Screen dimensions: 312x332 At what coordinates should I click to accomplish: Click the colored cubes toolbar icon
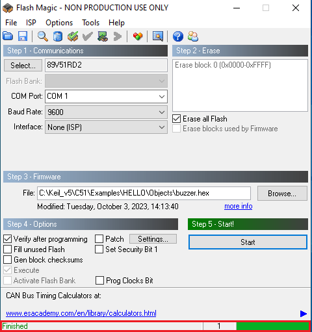point(138,36)
